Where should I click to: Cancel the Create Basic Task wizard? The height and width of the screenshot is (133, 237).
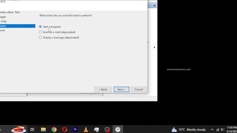(x=139, y=89)
